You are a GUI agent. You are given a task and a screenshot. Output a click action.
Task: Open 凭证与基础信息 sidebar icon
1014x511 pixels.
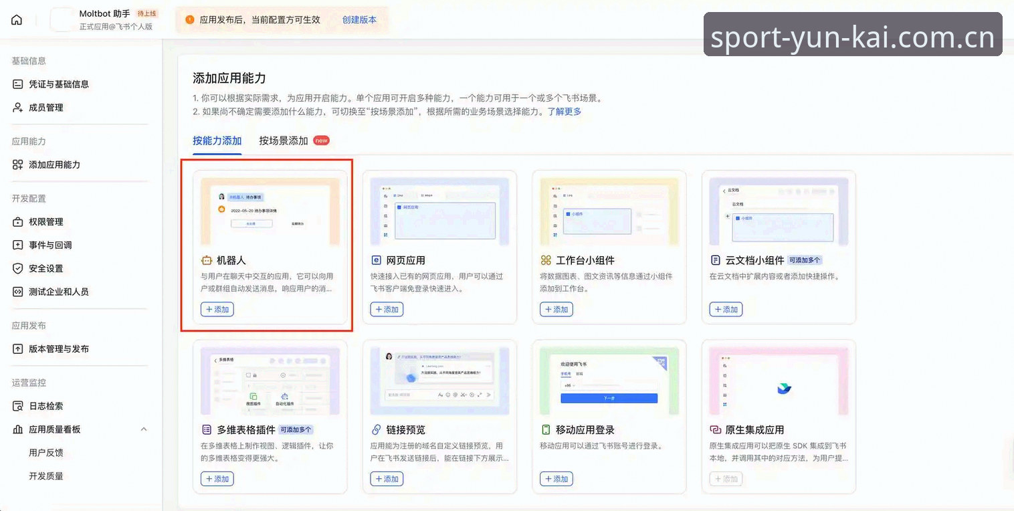[18, 84]
